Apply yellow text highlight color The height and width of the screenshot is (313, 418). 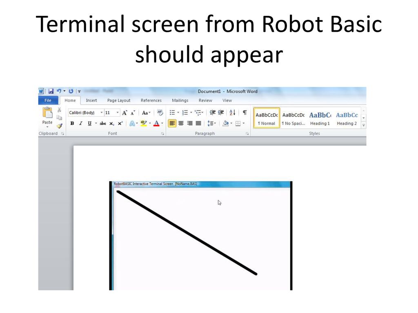[x=144, y=123]
